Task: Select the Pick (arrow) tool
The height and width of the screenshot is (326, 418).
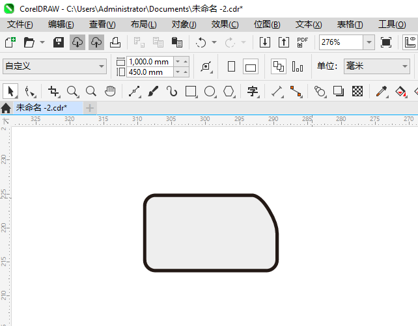Action: pyautogui.click(x=10, y=91)
